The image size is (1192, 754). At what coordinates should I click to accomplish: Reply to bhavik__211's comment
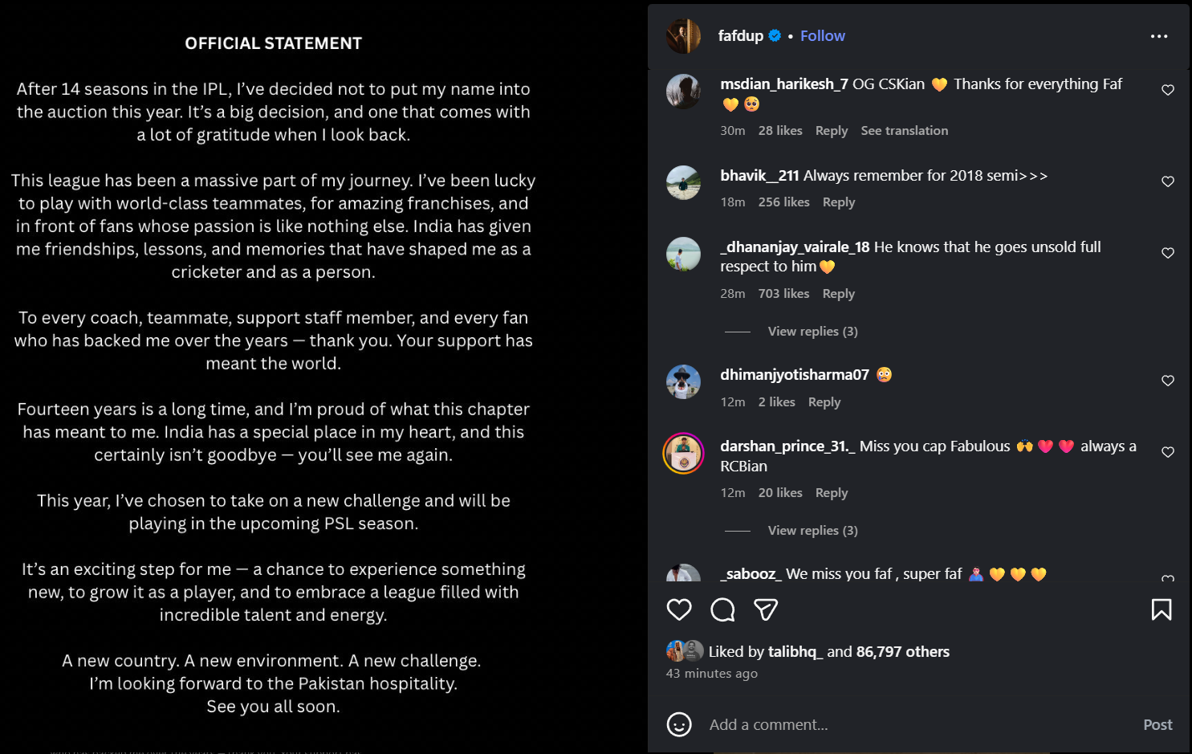coord(838,202)
